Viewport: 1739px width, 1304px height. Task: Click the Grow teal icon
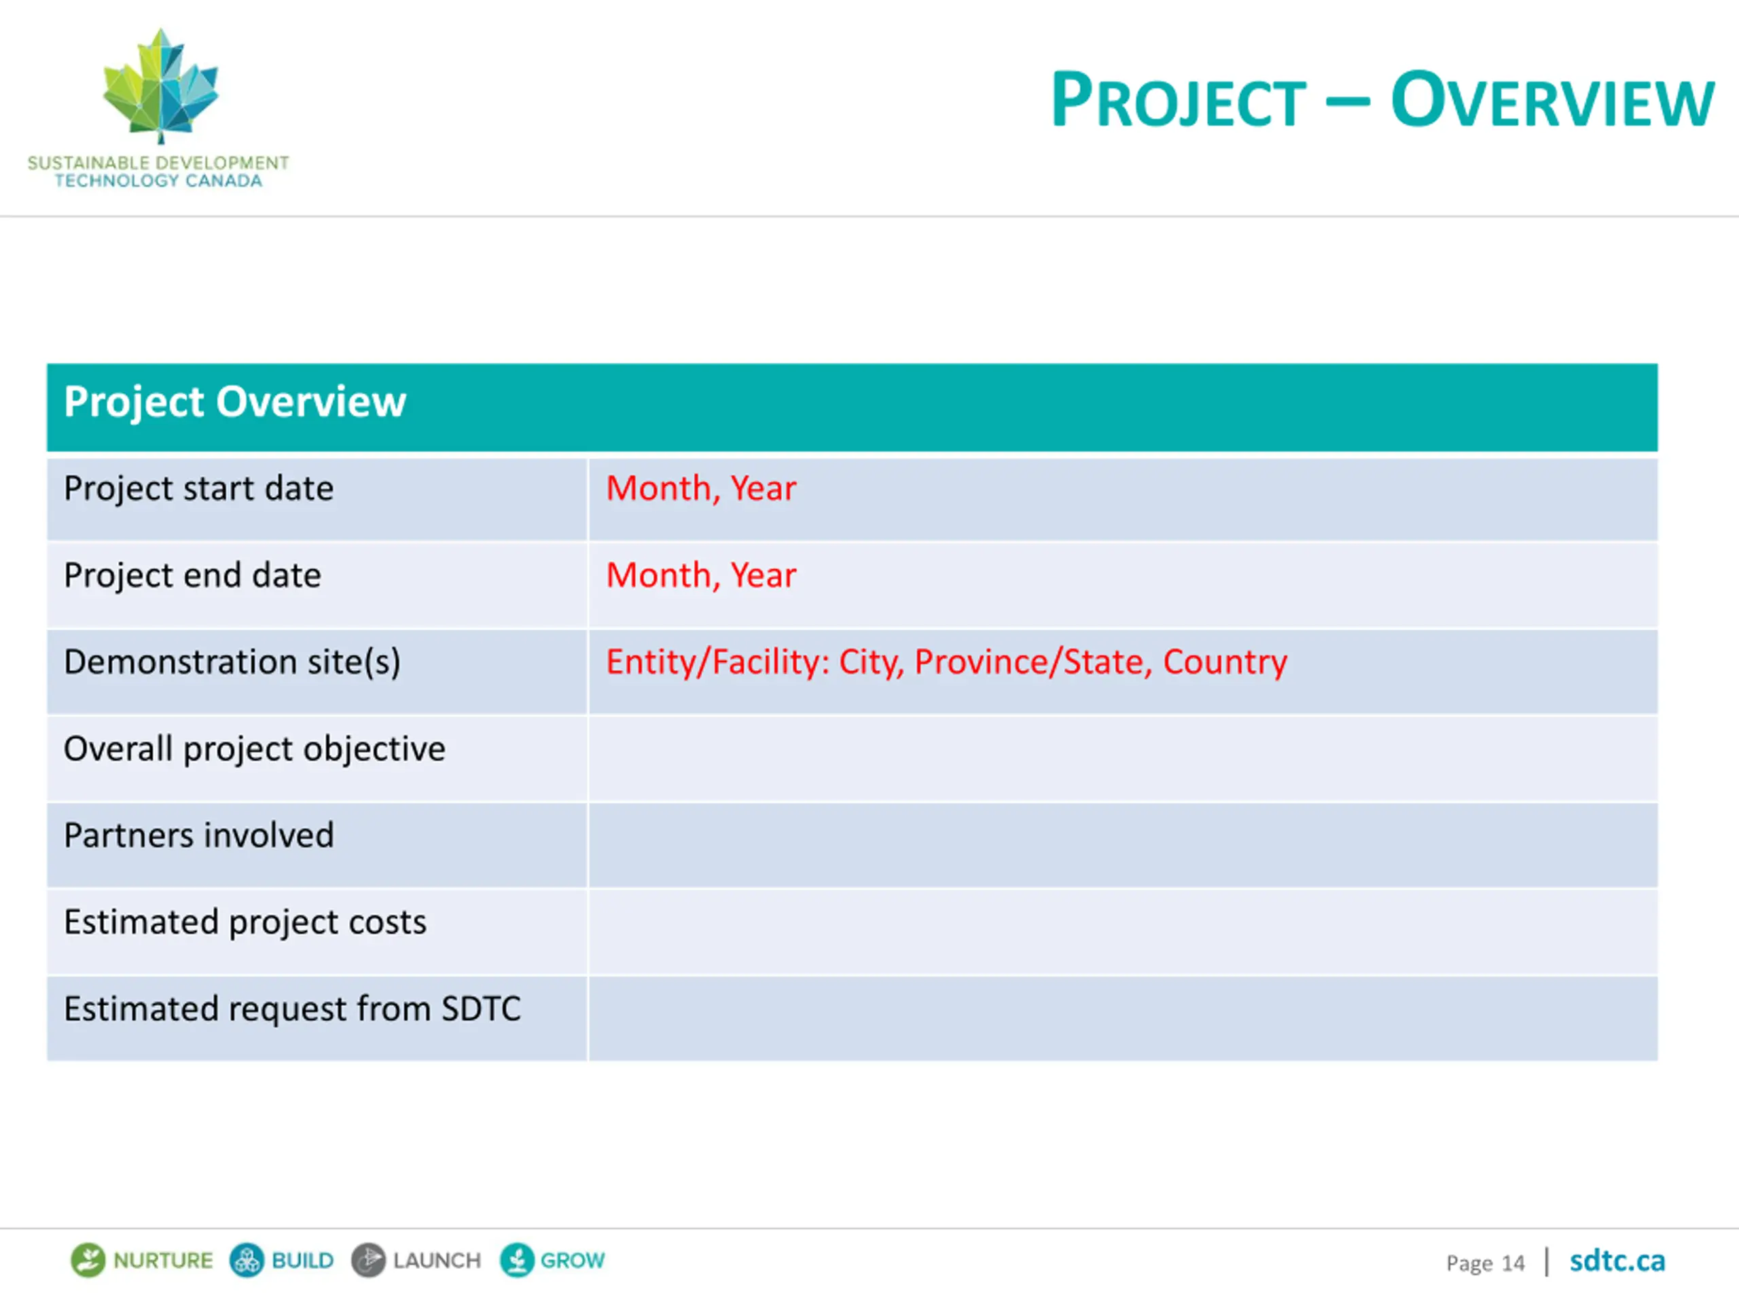click(x=516, y=1260)
